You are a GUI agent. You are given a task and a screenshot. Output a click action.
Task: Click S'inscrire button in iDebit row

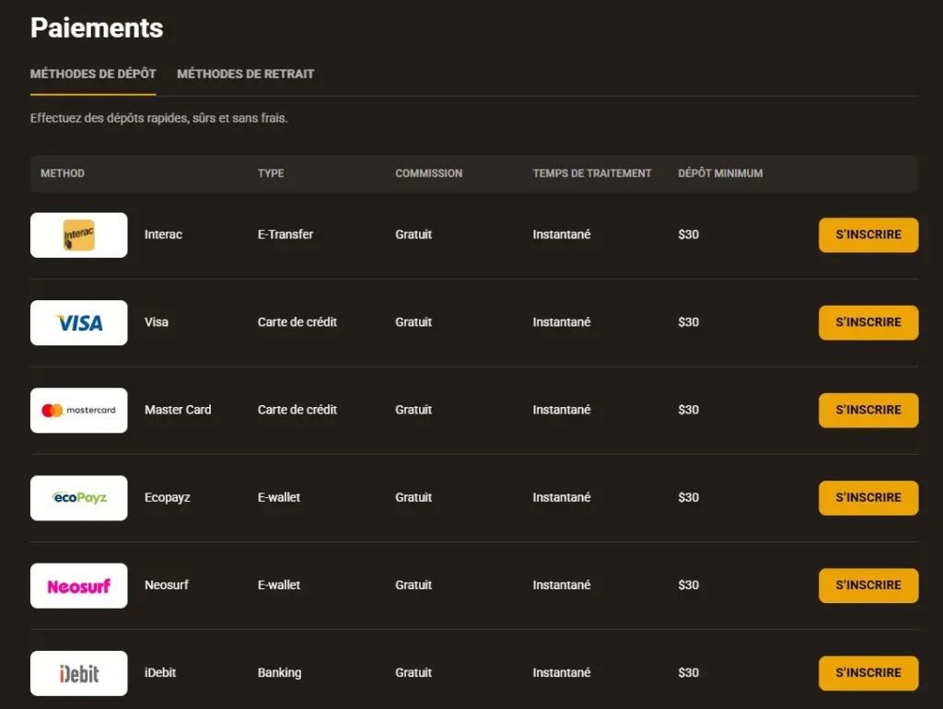868,673
